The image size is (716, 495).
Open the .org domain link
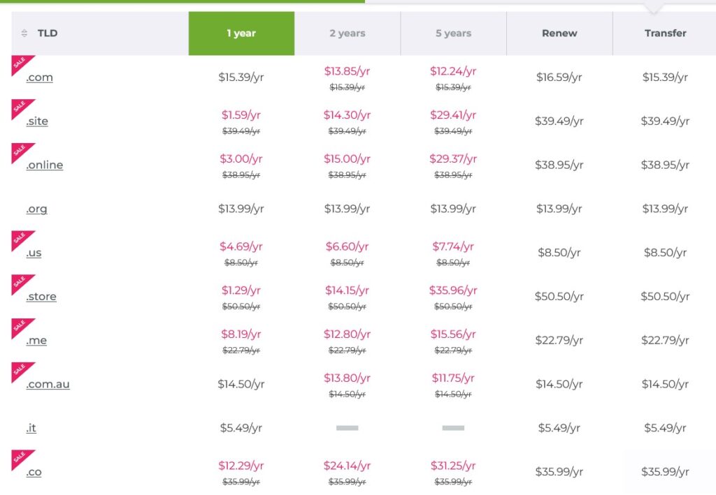(x=36, y=209)
